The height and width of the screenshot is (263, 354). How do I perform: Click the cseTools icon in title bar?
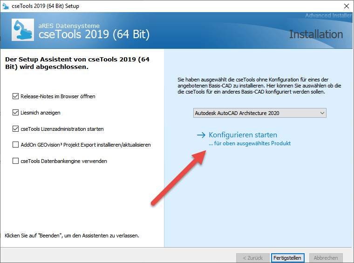(6, 6)
